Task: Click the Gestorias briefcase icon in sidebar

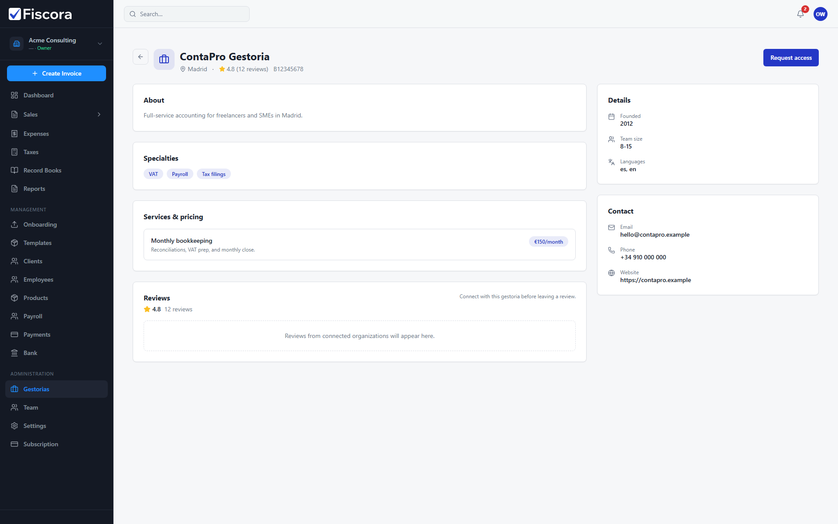Action: click(x=14, y=389)
